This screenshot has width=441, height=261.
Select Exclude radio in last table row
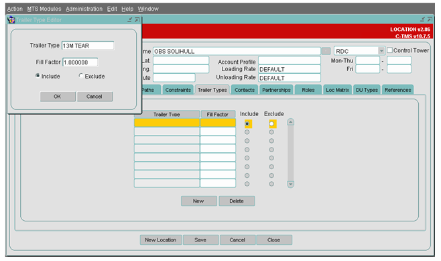click(271, 184)
